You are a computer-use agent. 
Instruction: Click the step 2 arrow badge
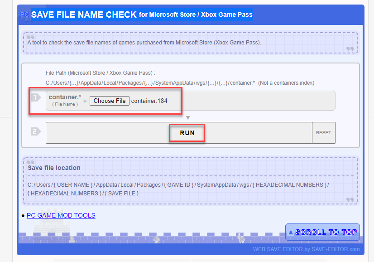[36, 132]
